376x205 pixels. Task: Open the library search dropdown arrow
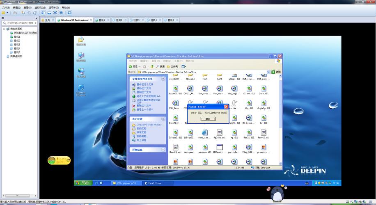click(x=35, y=23)
